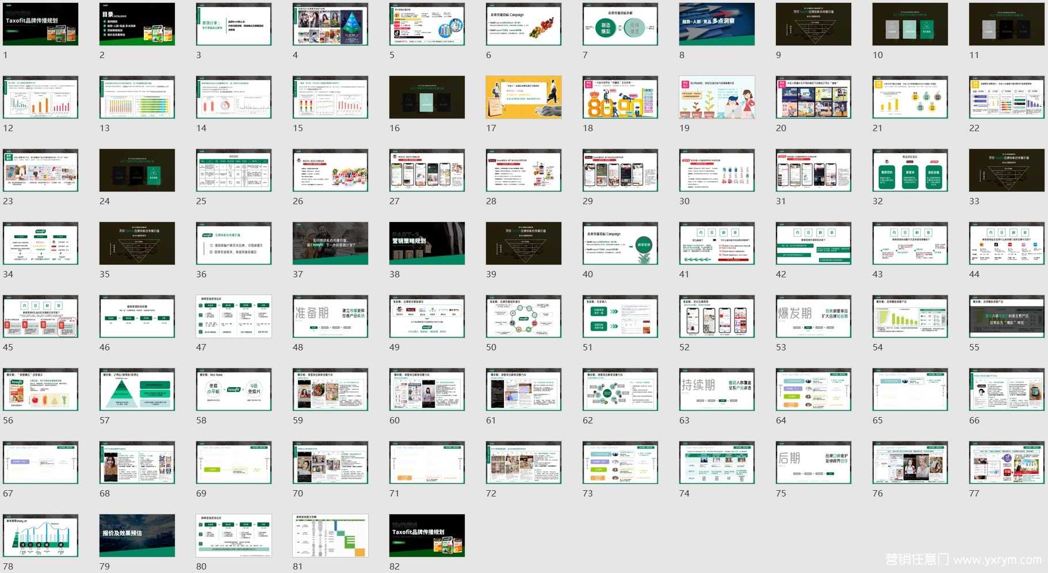The image size is (1048, 573).
Task: Select dark slide 10 with three boxes
Action: 910,24
